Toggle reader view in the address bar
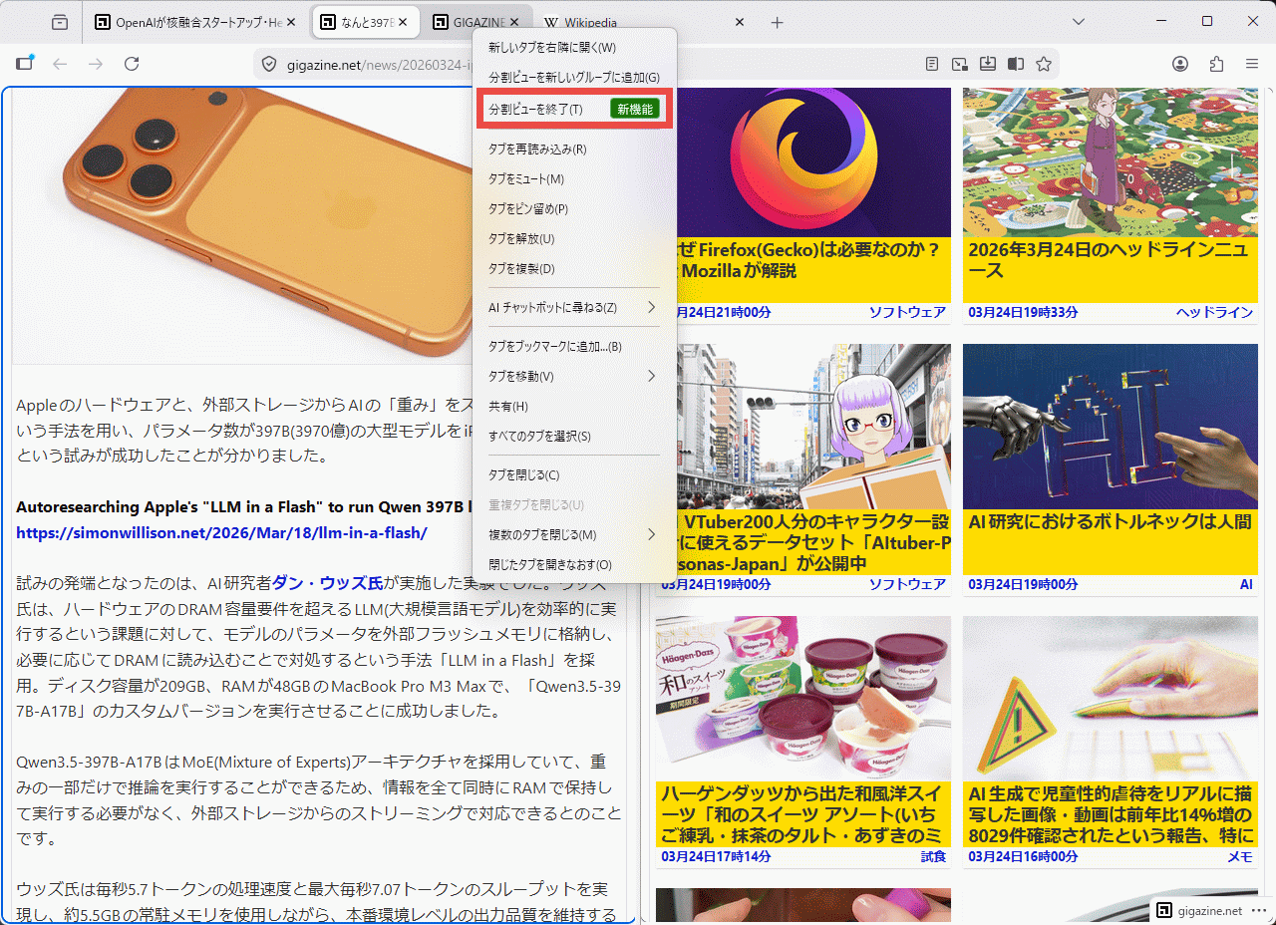This screenshot has height=925, width=1276. pos(932,64)
